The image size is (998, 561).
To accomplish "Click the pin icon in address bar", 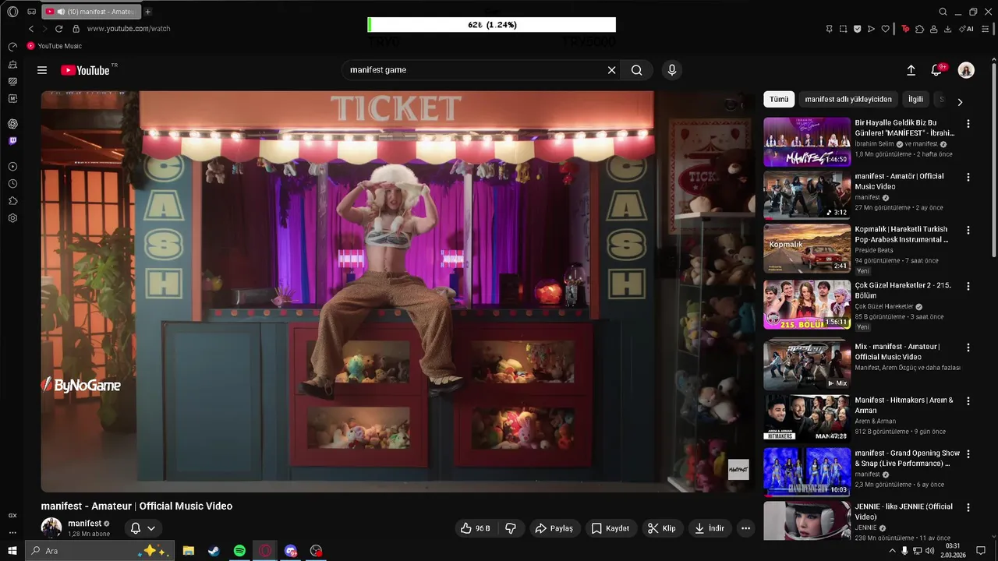I will point(829,29).
